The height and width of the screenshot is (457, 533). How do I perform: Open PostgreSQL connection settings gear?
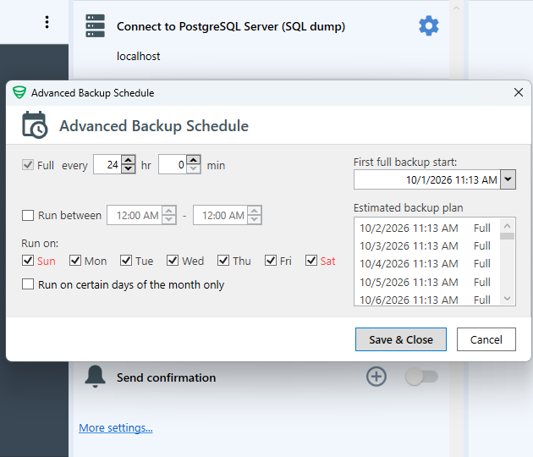(x=429, y=26)
